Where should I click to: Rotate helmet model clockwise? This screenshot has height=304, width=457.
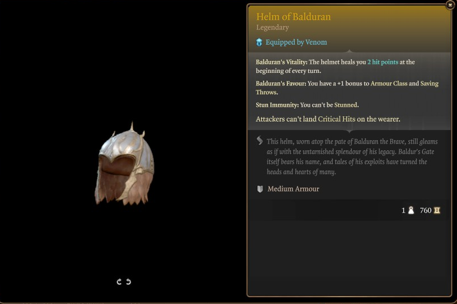pos(119,281)
